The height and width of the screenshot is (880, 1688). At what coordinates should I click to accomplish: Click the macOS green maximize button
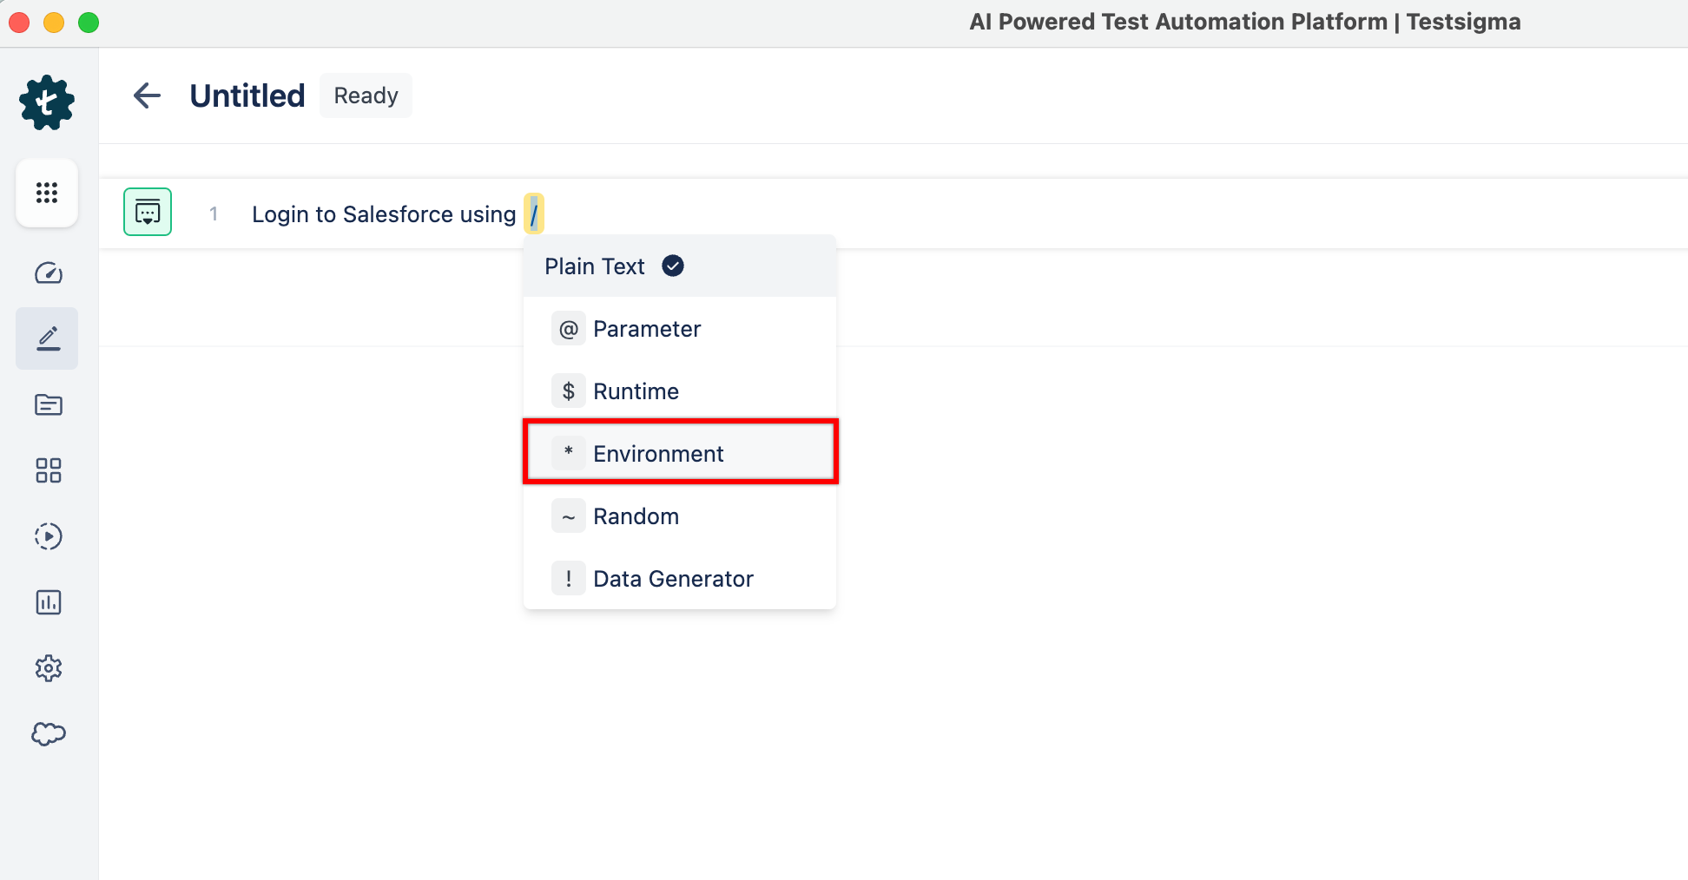[x=89, y=23]
